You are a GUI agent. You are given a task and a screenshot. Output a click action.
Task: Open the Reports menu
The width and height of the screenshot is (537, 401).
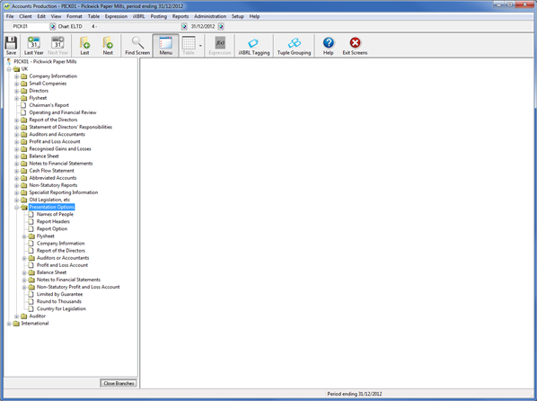pyautogui.click(x=180, y=16)
